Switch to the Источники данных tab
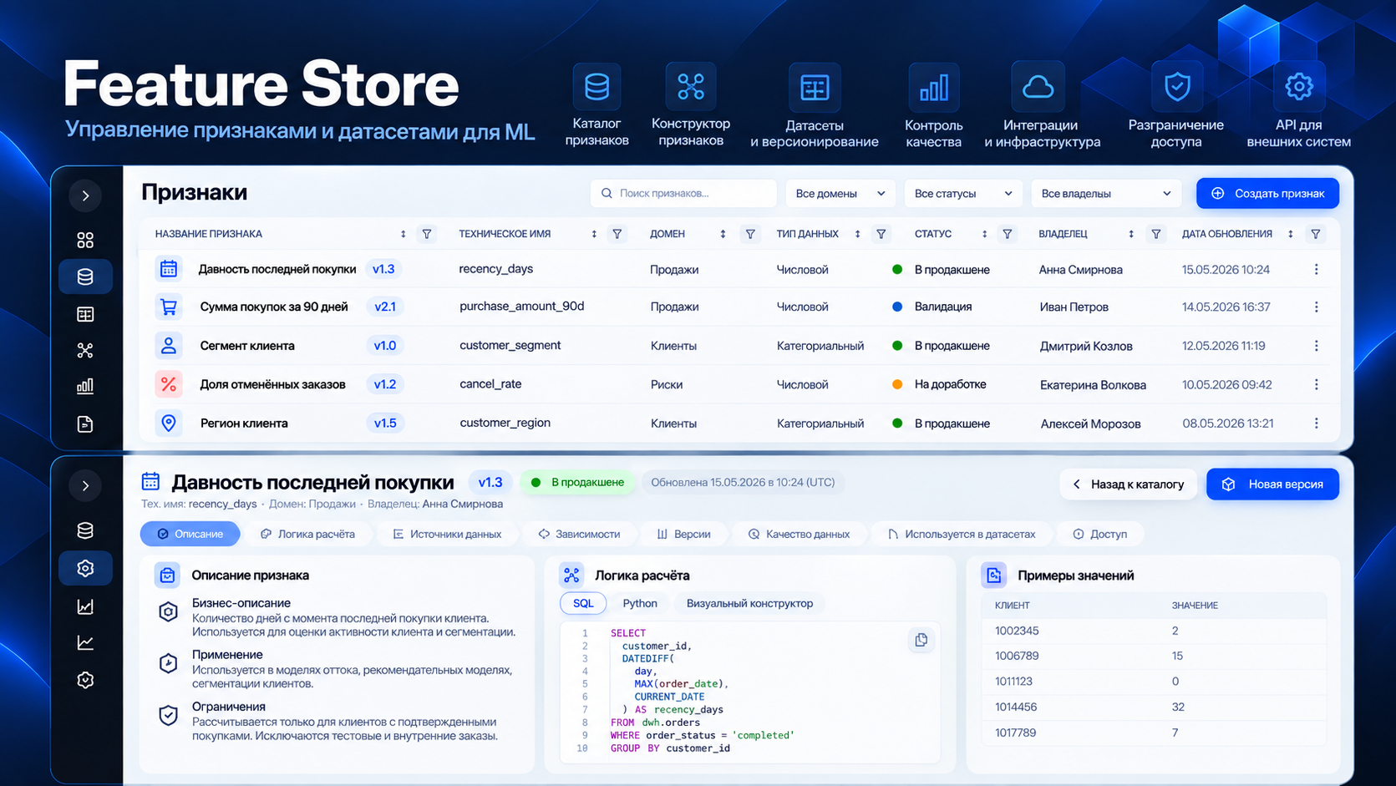Screen dimensions: 1396x786 [x=447, y=534]
